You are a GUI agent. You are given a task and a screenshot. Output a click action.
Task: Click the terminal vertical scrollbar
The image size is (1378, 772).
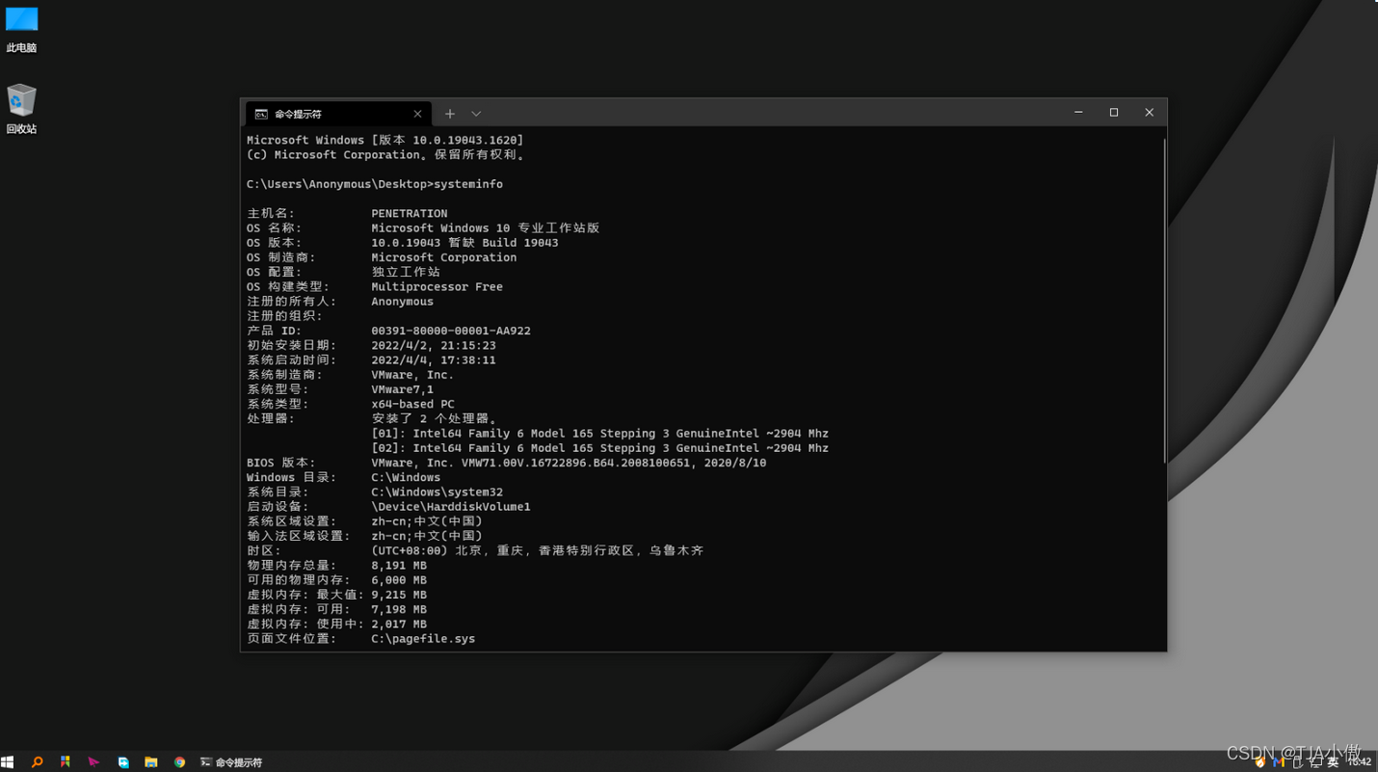pyautogui.click(x=1163, y=299)
